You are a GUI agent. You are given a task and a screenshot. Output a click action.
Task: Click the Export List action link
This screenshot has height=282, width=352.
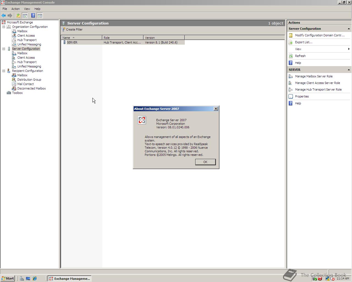coord(304,42)
